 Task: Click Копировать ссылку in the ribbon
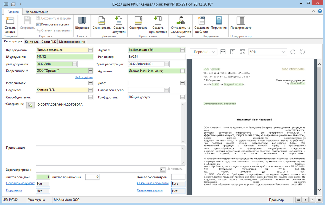pyautogui.click(x=53, y=24)
